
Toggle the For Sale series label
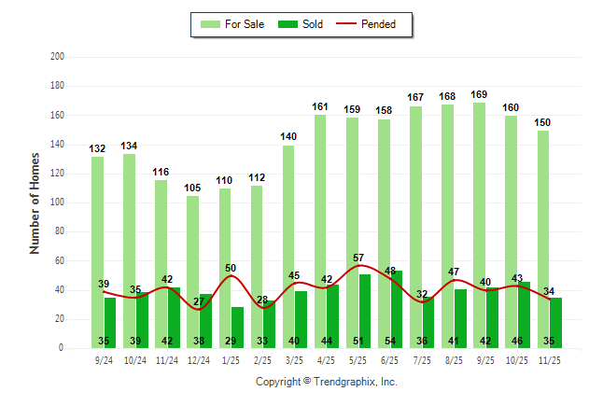click(x=244, y=24)
